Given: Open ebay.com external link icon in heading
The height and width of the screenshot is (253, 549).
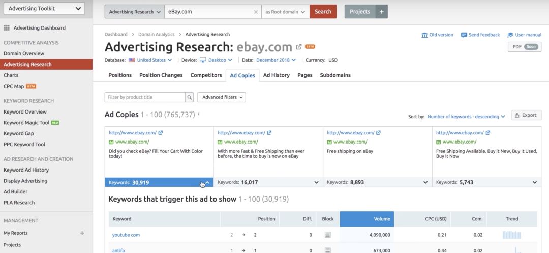Looking at the screenshot, I should point(299,47).
